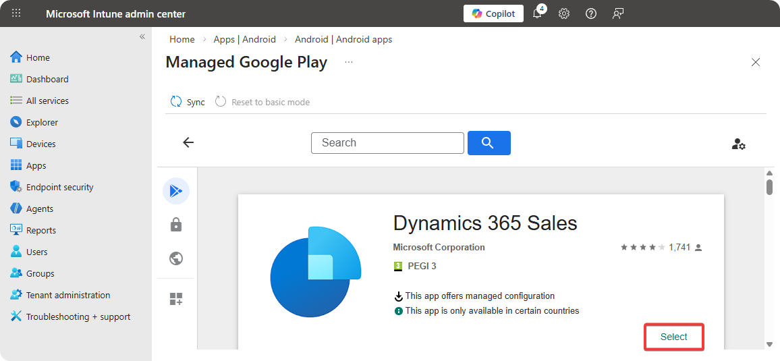Expand the more options ellipsis beside title
This screenshot has width=780, height=361.
click(348, 62)
